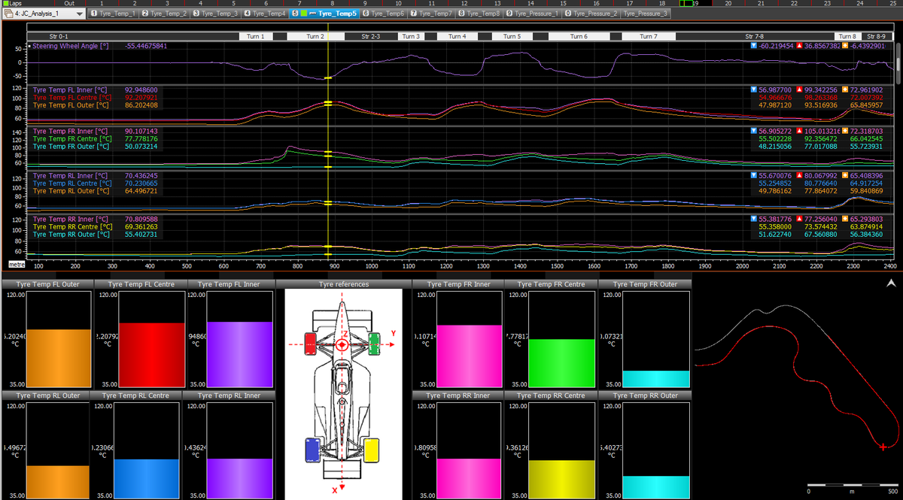The image size is (903, 500).
Task: Select the Turn 8 track section
Action: click(x=847, y=36)
